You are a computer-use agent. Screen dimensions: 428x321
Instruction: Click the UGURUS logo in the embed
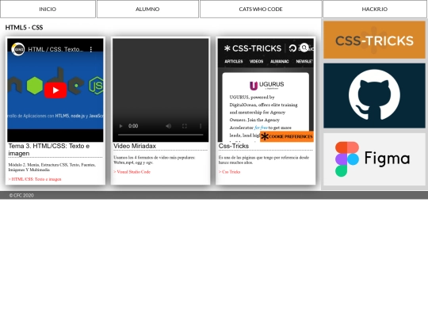266,85
